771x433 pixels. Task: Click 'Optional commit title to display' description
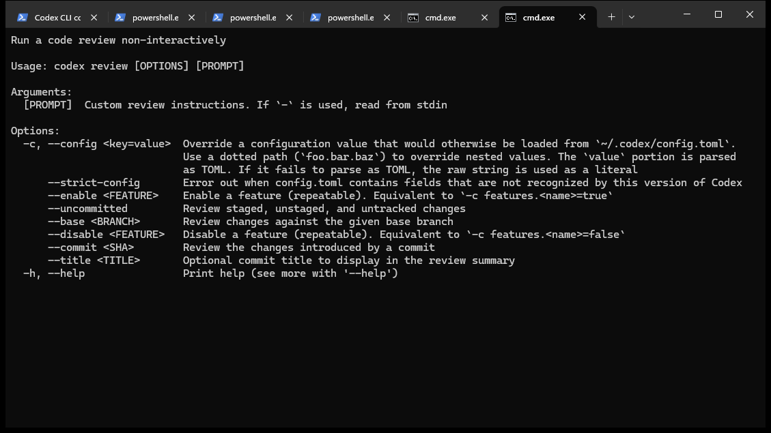tap(348, 260)
